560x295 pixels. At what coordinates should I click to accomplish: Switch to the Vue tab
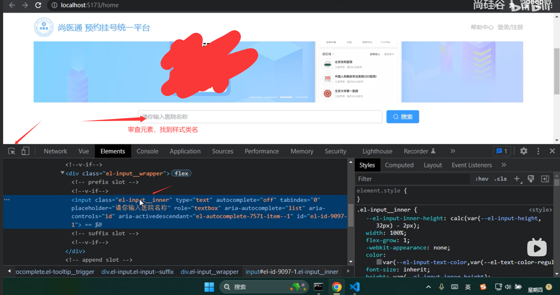point(84,151)
